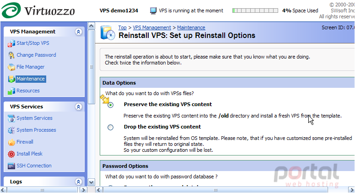Collapse the VPS Management panel

click(78, 32)
